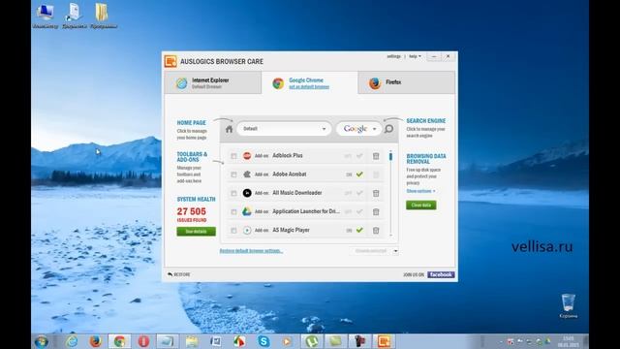Click the Adobe Acrobat name text
Screen dimensions: 620x349
(x=290, y=174)
